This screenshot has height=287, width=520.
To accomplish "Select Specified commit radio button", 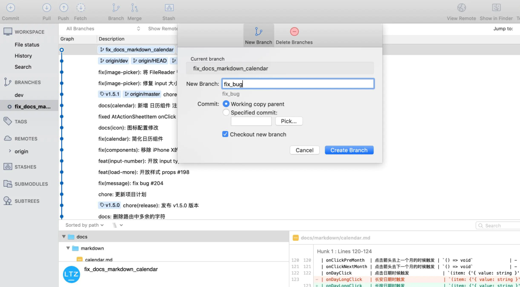I will (226, 113).
